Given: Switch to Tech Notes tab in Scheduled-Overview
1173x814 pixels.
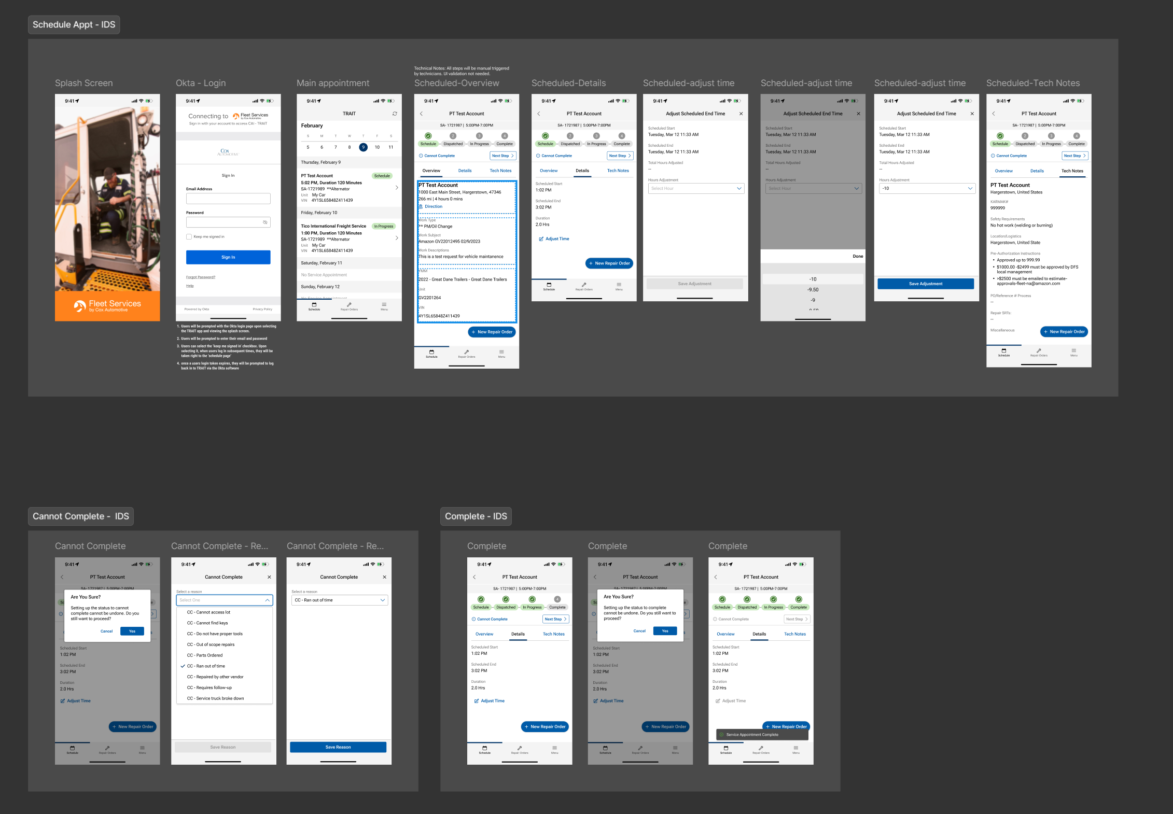Looking at the screenshot, I should click(500, 171).
